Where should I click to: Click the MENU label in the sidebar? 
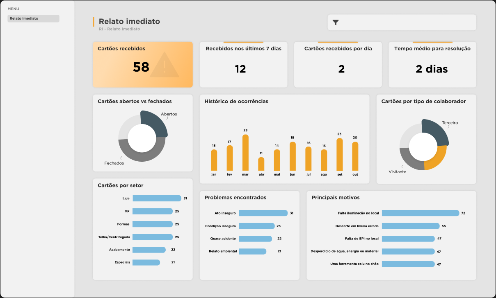point(13,8)
